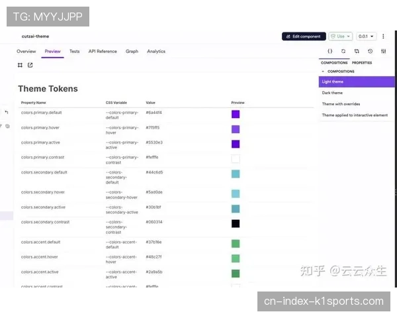This screenshot has height=318, width=397.
Task: Click the Edit component button
Action: 304,36
